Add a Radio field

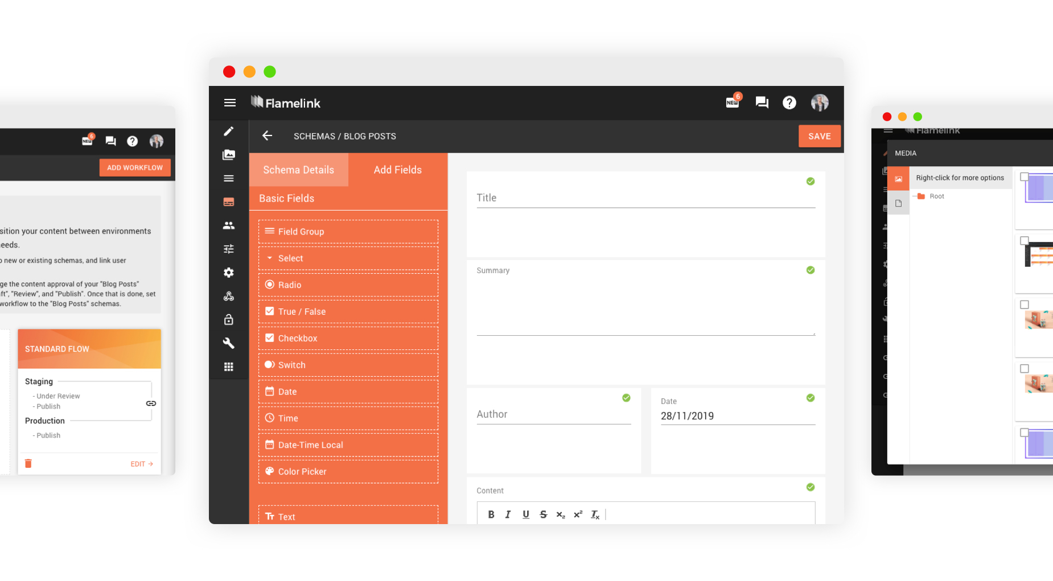click(348, 285)
